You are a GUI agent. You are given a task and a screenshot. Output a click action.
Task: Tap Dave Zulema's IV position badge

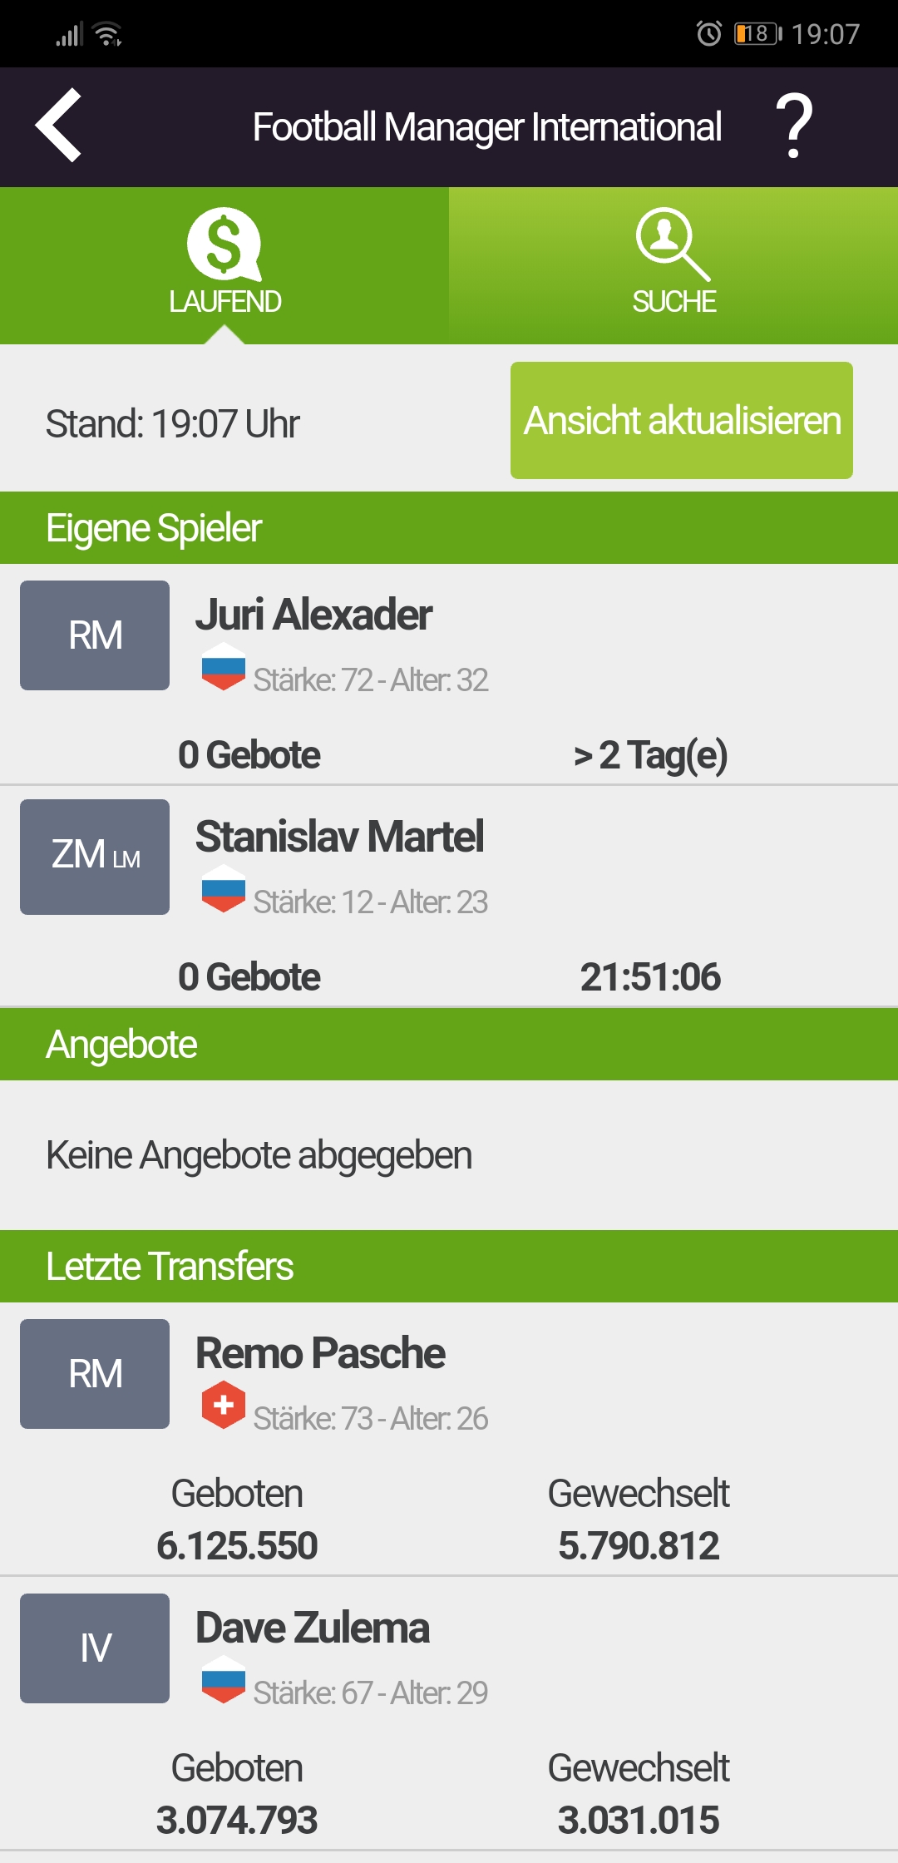point(95,1648)
